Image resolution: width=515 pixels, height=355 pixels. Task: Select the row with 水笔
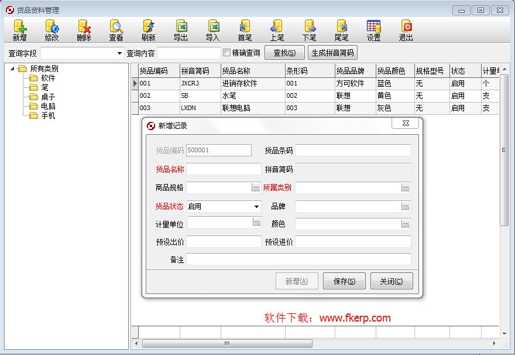click(315, 95)
